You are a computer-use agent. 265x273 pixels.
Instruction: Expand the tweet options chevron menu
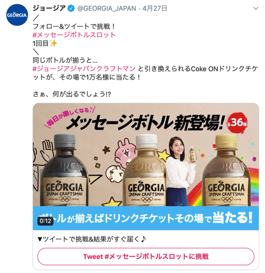[256, 8]
